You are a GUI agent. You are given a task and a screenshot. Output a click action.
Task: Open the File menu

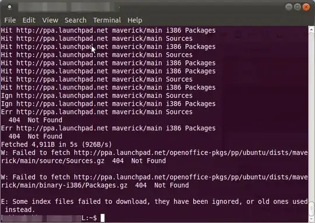pyautogui.click(x=10, y=20)
